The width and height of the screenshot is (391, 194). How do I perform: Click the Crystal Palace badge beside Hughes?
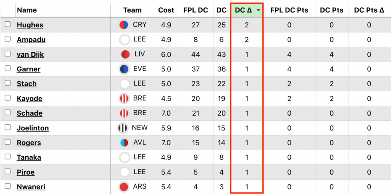pyautogui.click(x=124, y=25)
